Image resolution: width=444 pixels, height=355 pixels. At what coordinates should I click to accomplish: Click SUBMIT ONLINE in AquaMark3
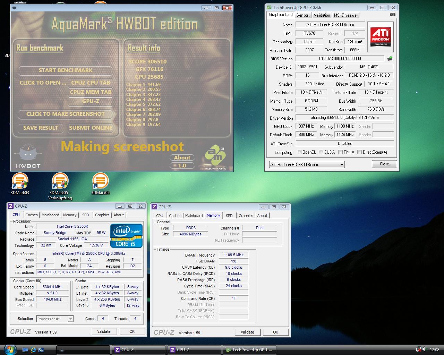tap(91, 128)
